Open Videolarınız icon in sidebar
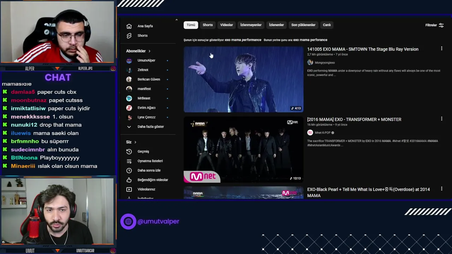 (x=129, y=189)
